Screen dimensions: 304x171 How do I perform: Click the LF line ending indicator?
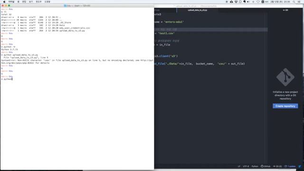click(x=239, y=166)
